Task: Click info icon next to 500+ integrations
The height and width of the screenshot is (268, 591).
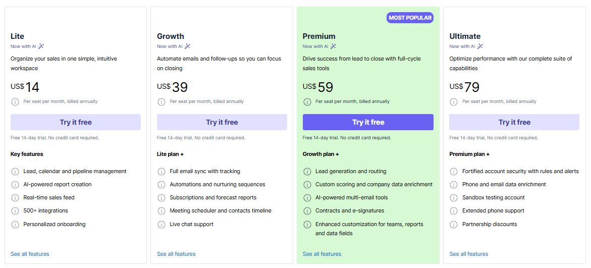Action: pyautogui.click(x=15, y=211)
